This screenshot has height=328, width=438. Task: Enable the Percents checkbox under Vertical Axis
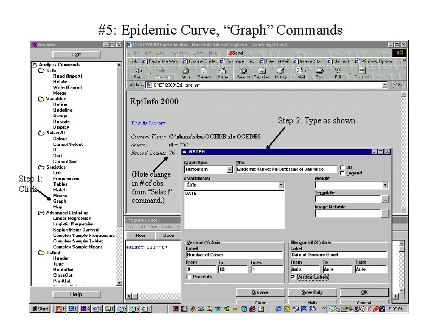189,277
